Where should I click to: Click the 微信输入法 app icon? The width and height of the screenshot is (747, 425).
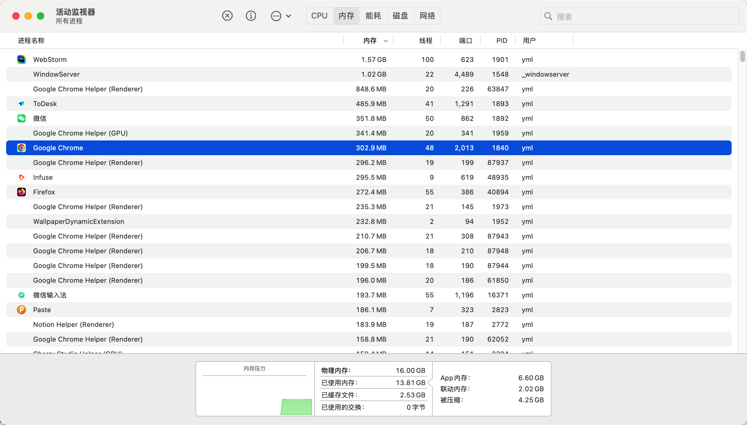[21, 295]
